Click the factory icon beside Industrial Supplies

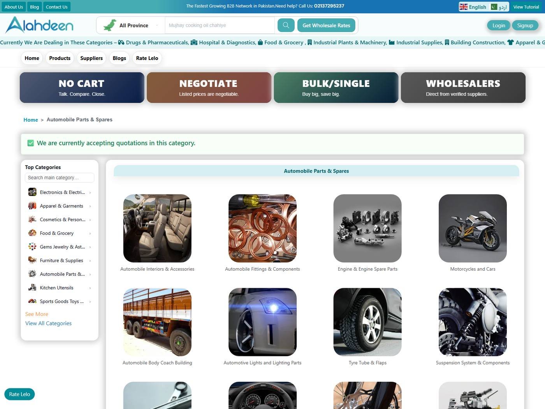pos(392,42)
